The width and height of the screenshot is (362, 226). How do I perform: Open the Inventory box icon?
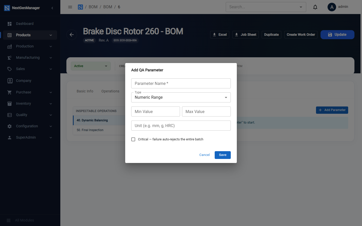pyautogui.click(x=10, y=103)
